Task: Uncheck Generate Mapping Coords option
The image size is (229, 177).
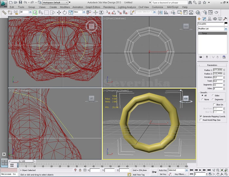Action: (201, 116)
